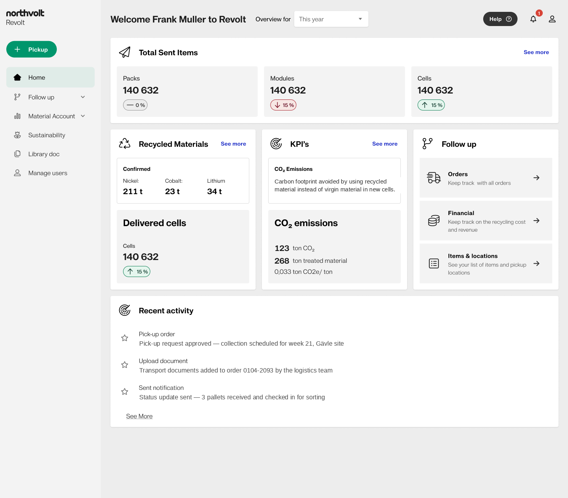Go to Home in the sidebar
This screenshot has height=498, width=568.
(50, 77)
